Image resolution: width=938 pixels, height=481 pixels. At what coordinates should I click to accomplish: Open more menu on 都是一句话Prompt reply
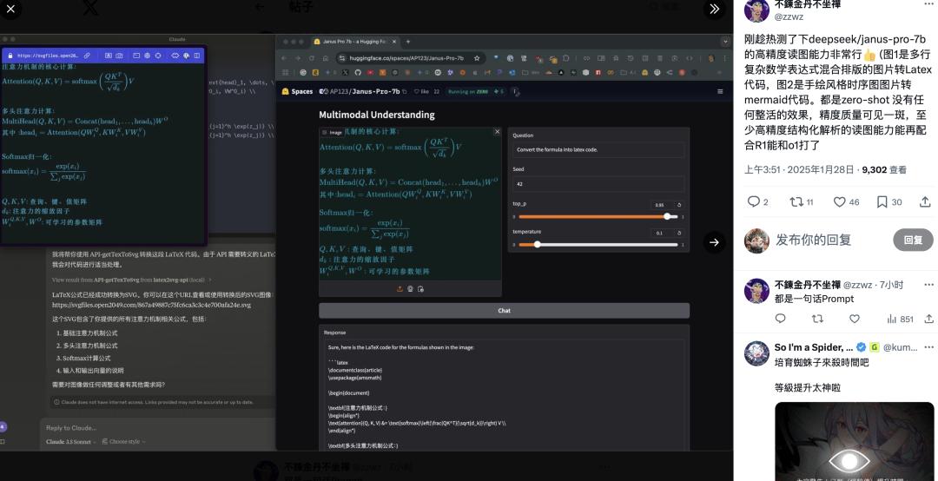(928, 285)
